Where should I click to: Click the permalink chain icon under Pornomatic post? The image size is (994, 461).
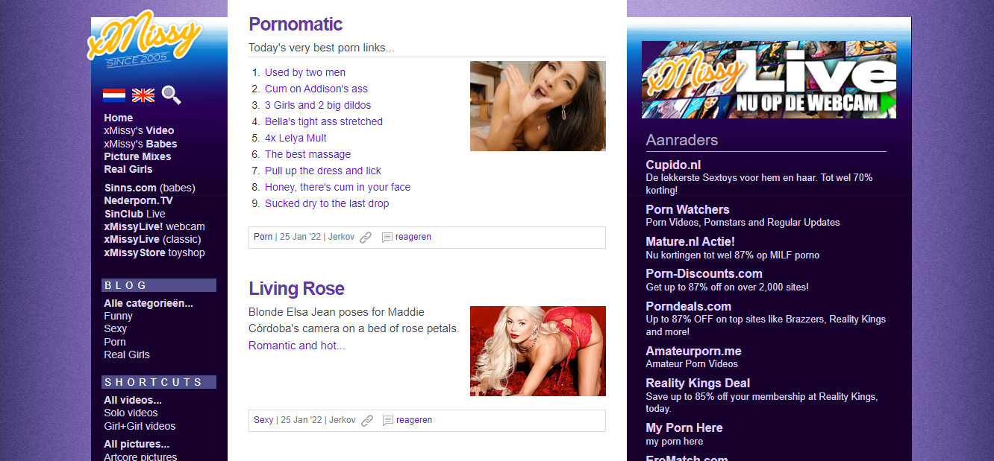[366, 238]
